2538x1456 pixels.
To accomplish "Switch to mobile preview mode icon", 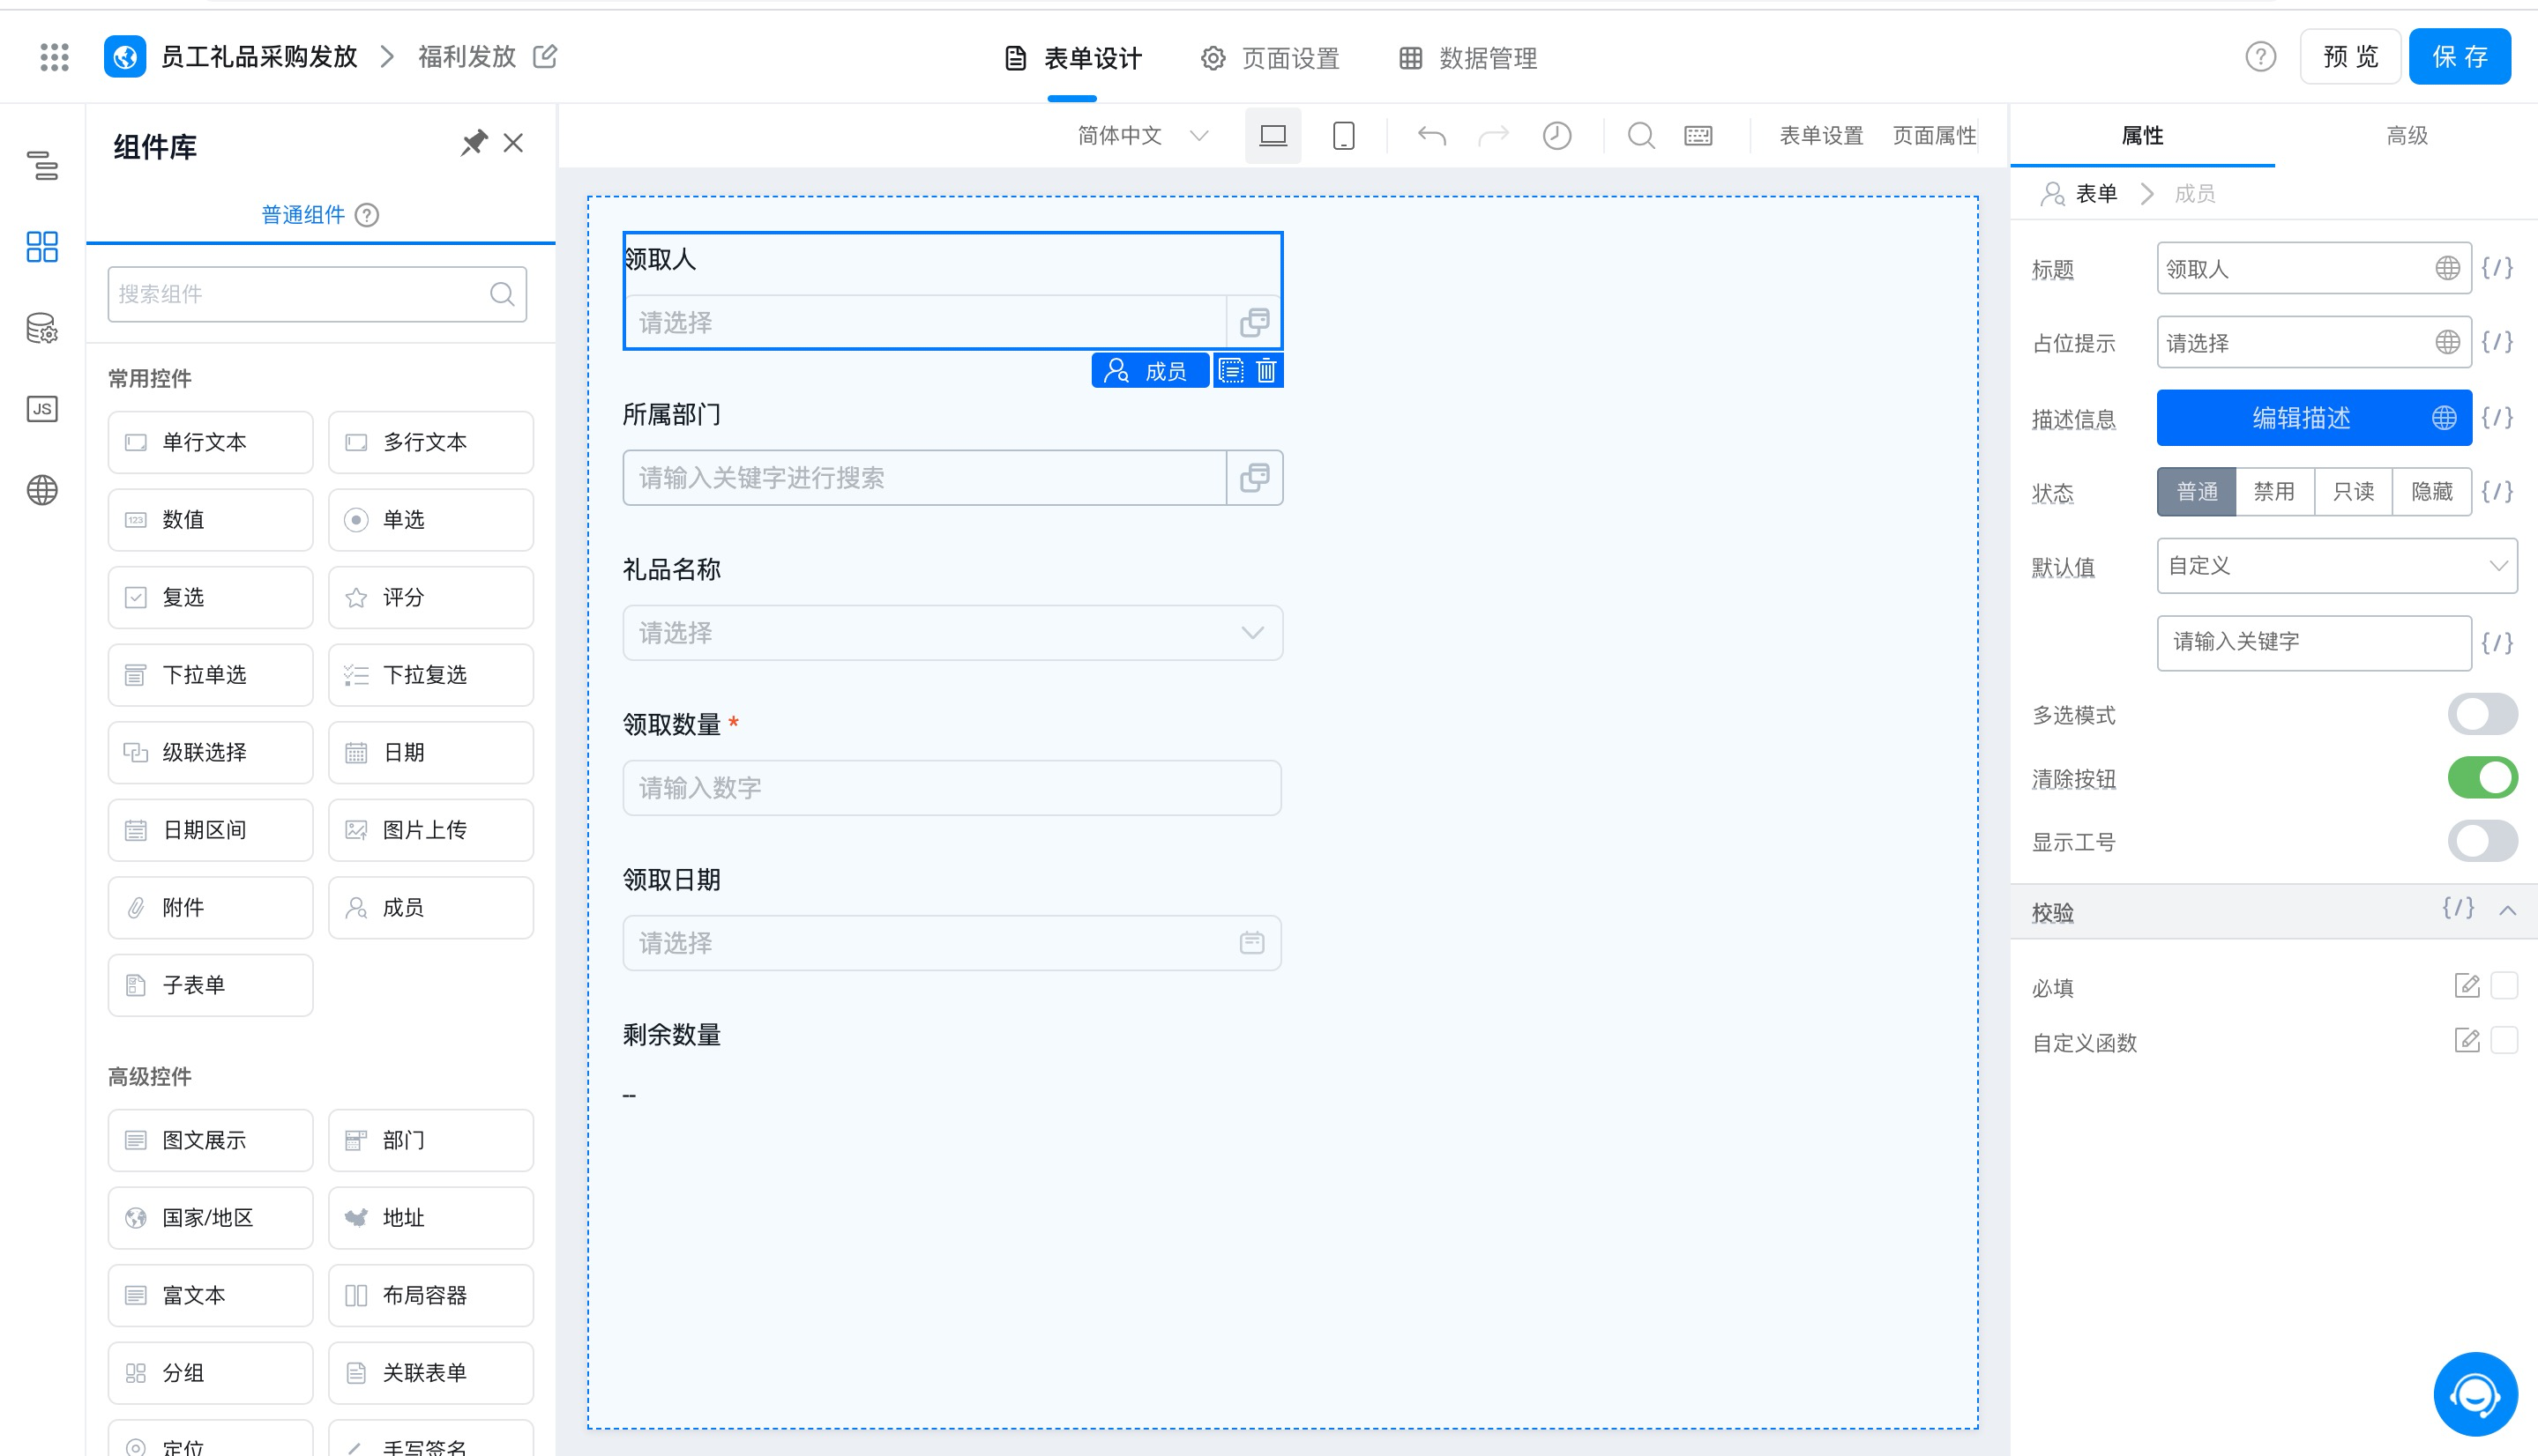I will point(1344,135).
